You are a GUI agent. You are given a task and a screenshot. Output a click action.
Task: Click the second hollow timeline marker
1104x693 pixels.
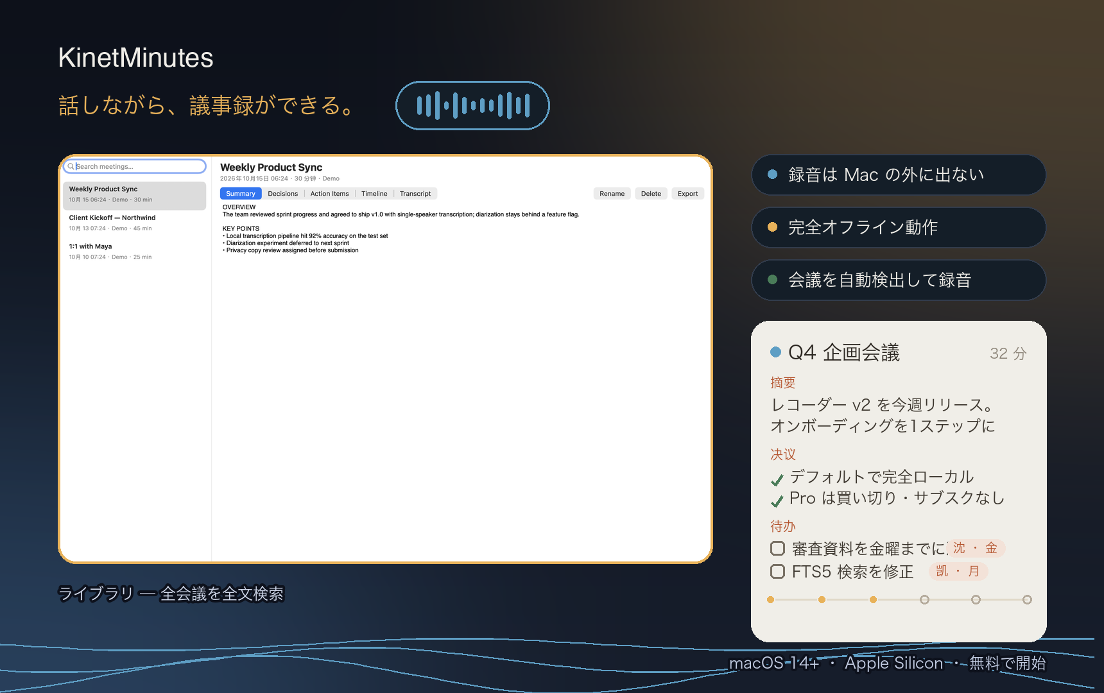tap(976, 599)
